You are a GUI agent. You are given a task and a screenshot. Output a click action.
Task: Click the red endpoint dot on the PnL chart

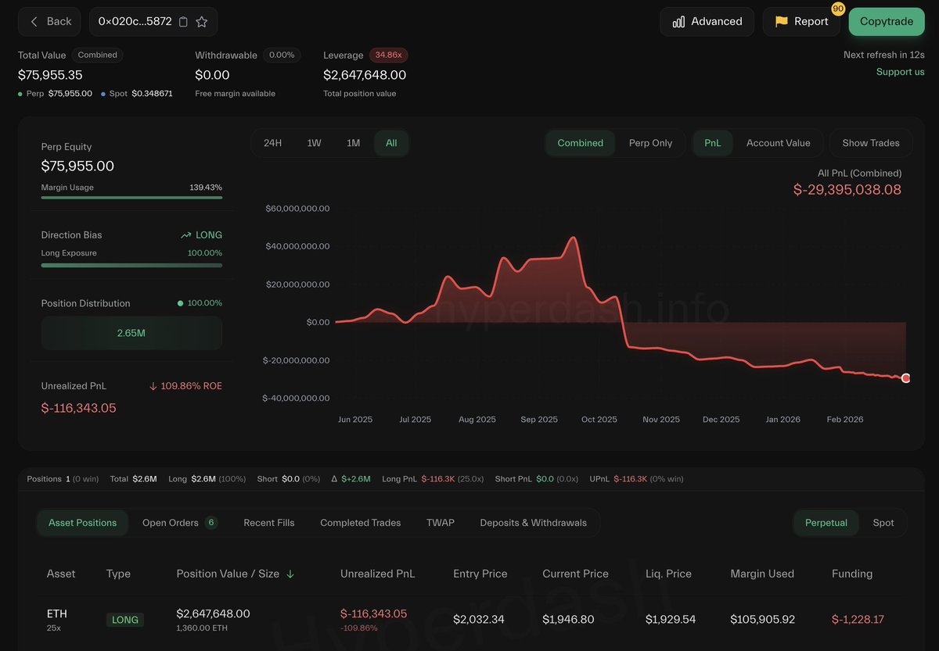[905, 378]
